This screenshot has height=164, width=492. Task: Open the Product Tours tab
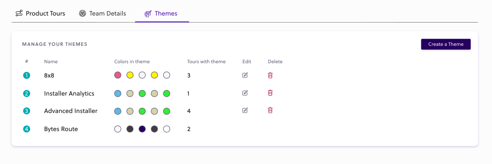point(45,14)
